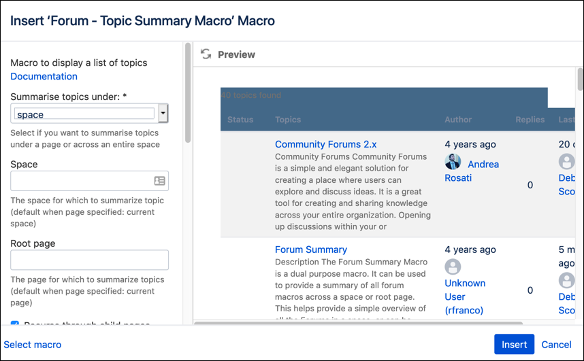Open the Documentation link
This screenshot has width=584, height=361.
(44, 76)
